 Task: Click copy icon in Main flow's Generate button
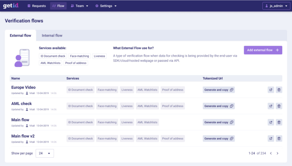231,122
